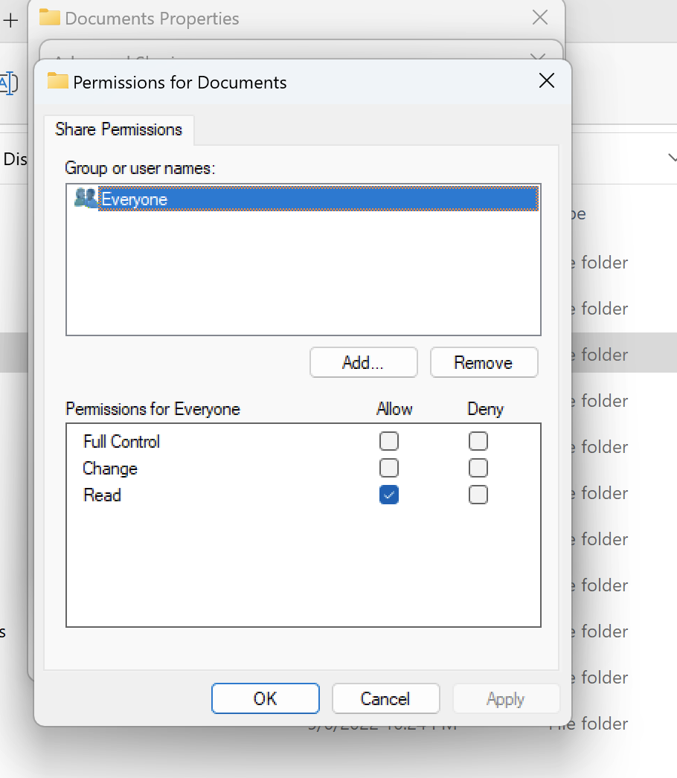Screen dimensions: 677x778
Task: Allow Full Control for Everyone
Action: tap(388, 440)
